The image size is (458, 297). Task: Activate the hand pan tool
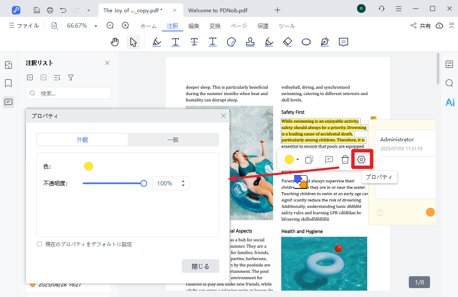coord(115,42)
